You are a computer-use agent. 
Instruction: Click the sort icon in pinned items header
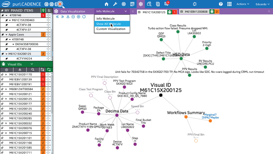(49, 11)
